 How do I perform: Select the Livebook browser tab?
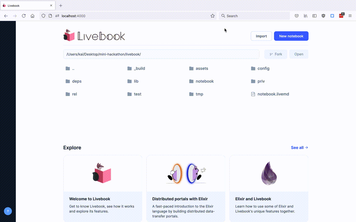coord(28,6)
